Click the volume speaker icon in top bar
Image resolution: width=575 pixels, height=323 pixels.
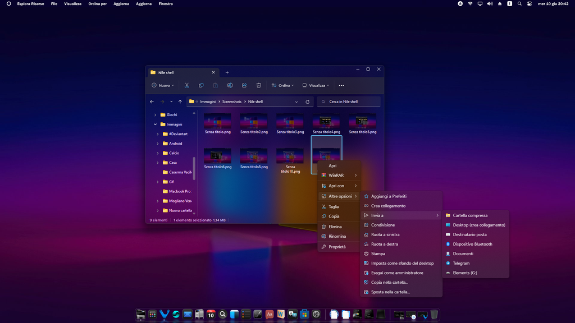click(490, 4)
